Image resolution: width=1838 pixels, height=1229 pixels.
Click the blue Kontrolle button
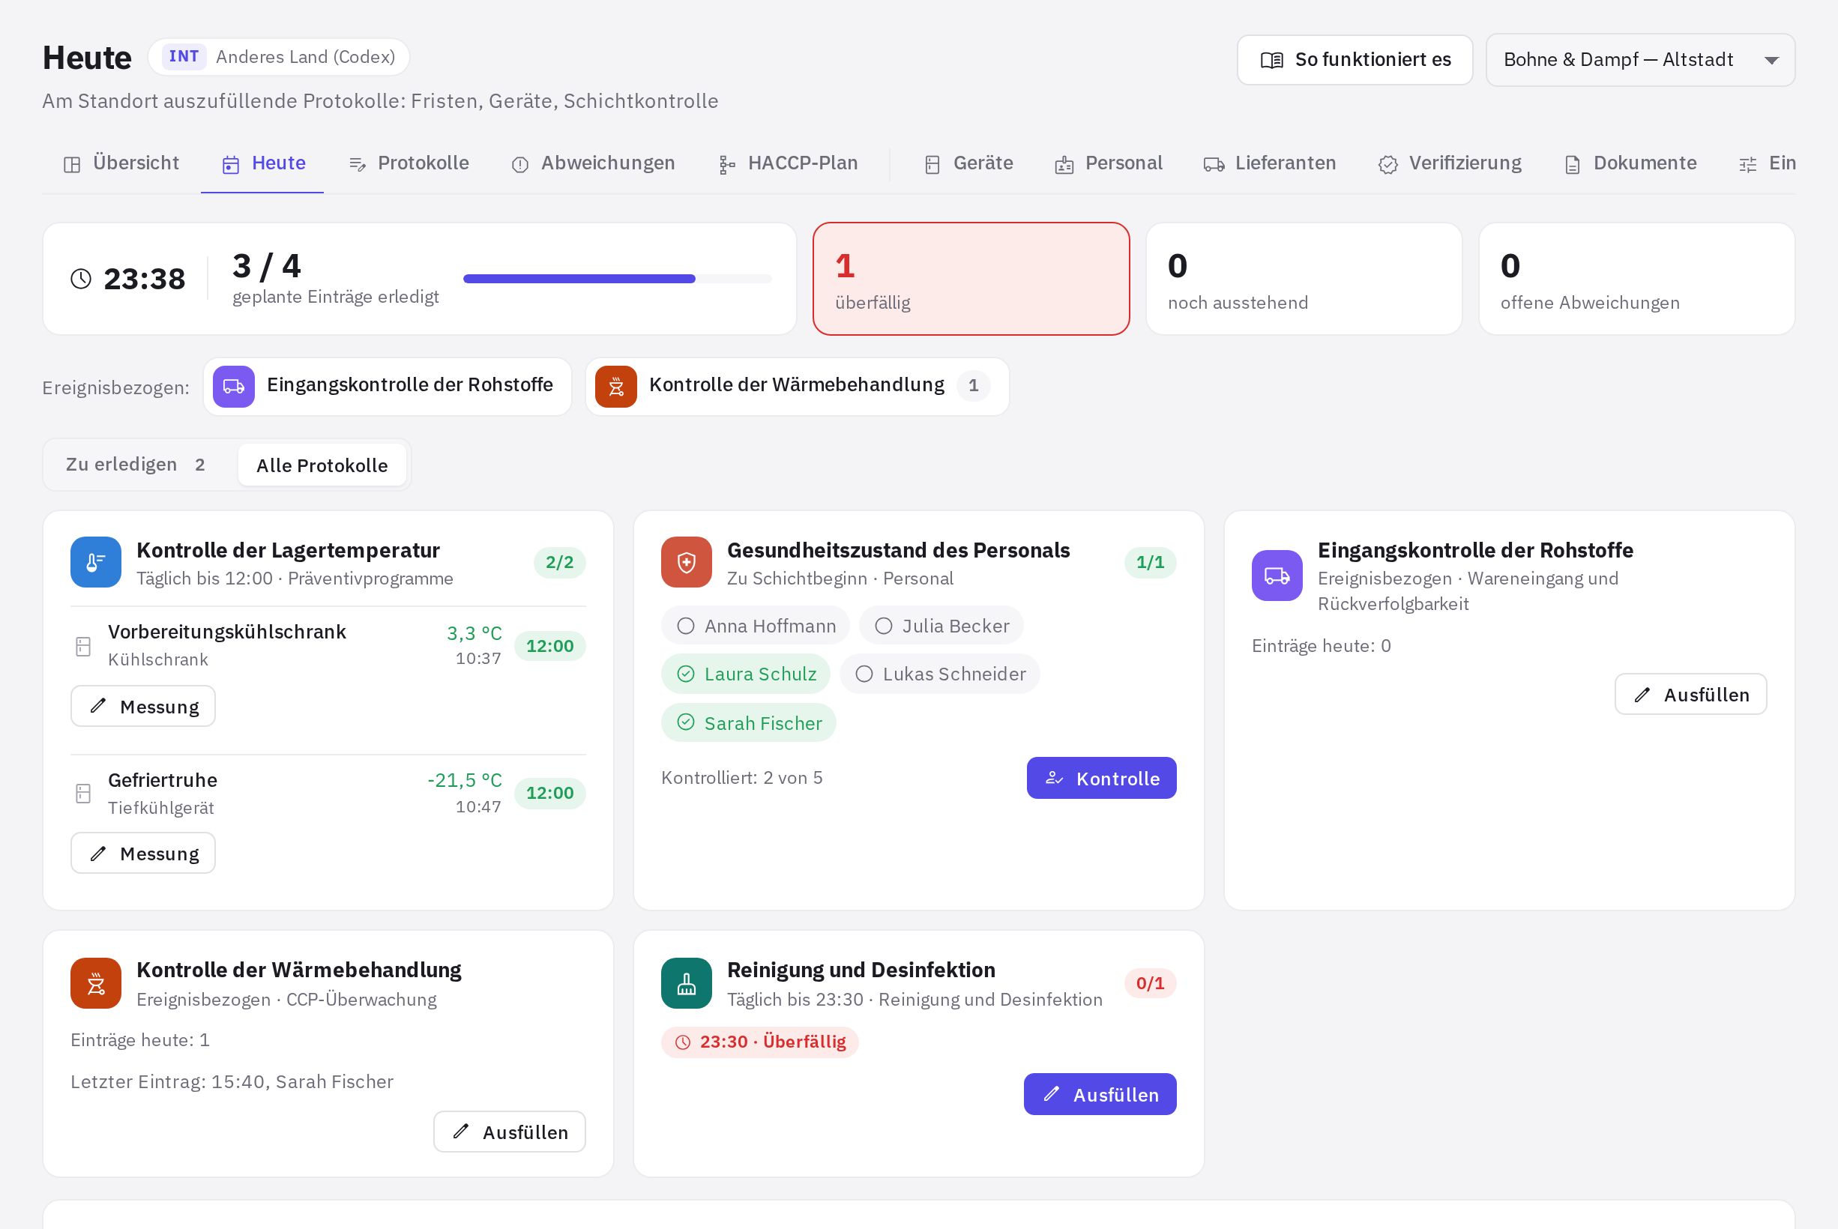1101,779
